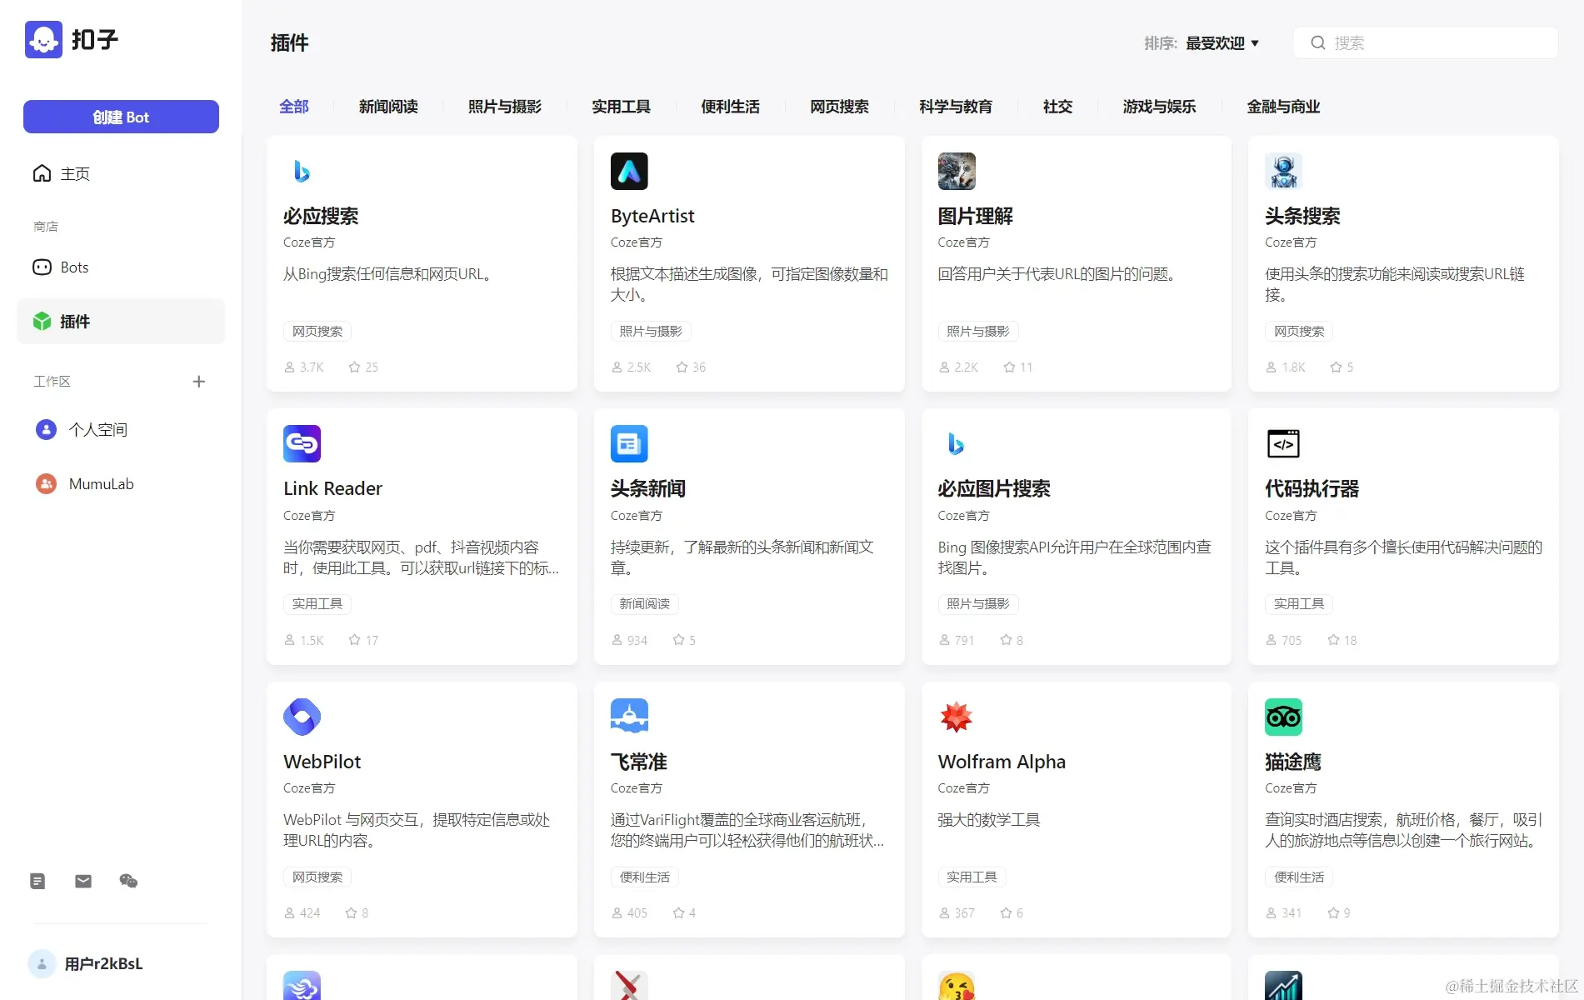The image size is (1584, 1000).
Task: Select 插件 in the sidebar
Action: click(121, 321)
